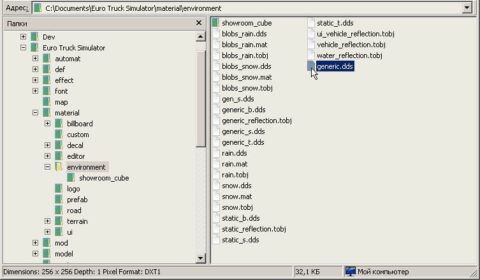Click the material folder icon in tree
The width and height of the screenshot is (480, 280).
(47, 113)
